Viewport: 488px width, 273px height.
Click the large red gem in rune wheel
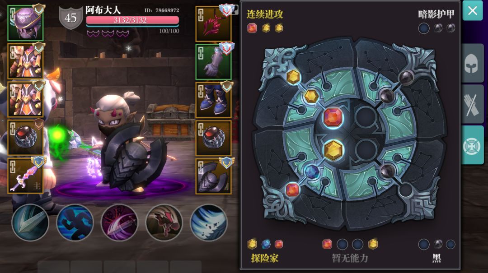coord(333,117)
